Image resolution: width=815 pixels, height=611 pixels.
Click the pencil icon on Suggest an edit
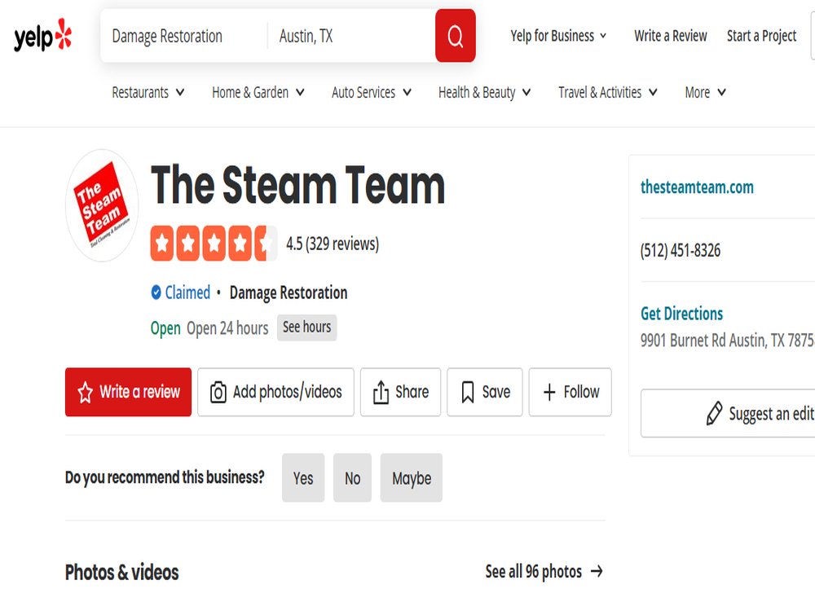[x=714, y=414]
